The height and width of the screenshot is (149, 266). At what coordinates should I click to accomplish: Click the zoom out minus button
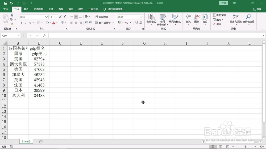(233, 147)
